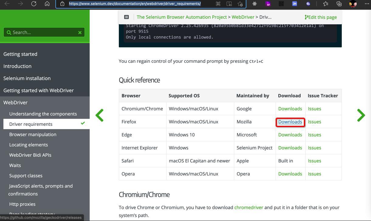Open Support classes page
The image size is (371, 221).
[x=26, y=176]
